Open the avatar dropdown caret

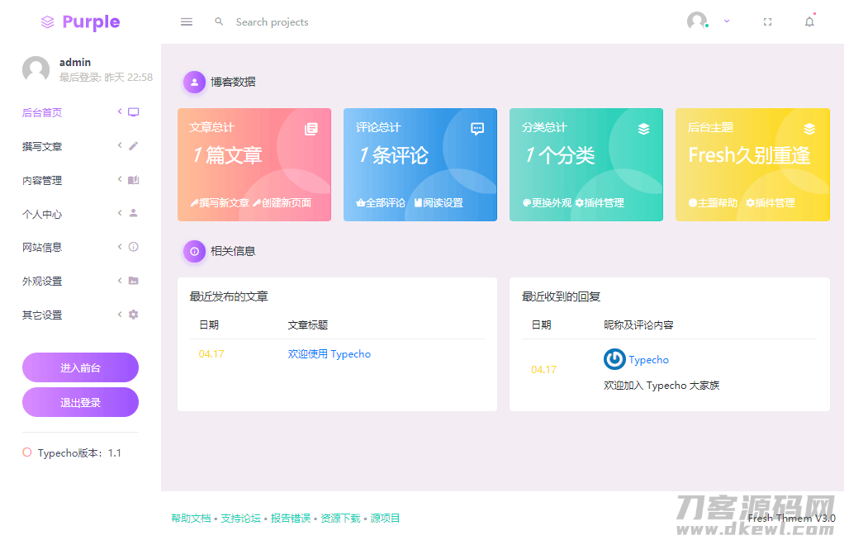[725, 21]
